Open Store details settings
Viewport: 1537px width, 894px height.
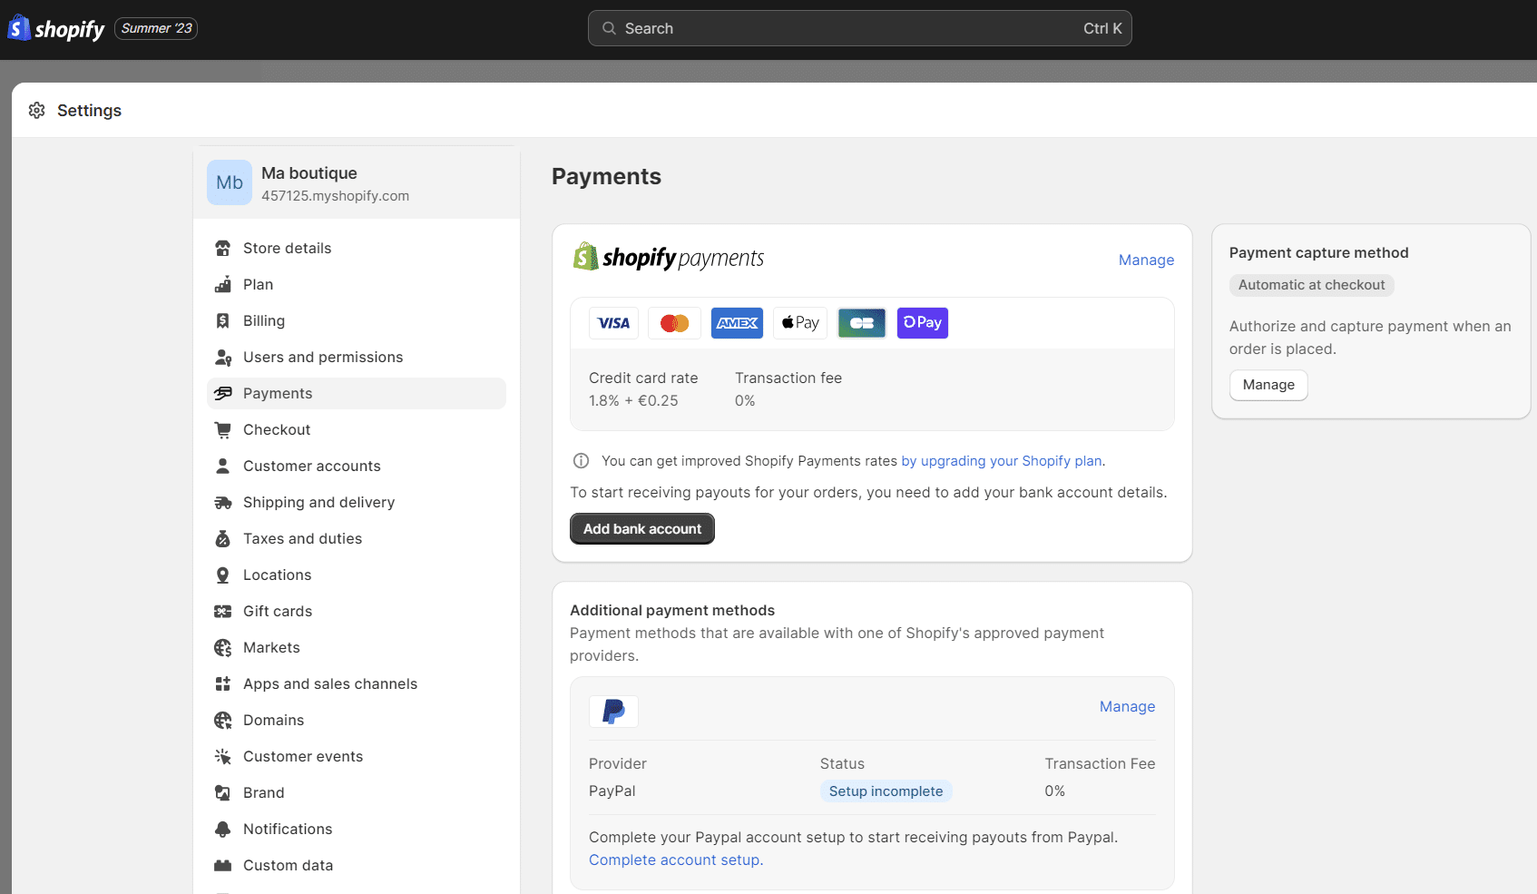357,248
